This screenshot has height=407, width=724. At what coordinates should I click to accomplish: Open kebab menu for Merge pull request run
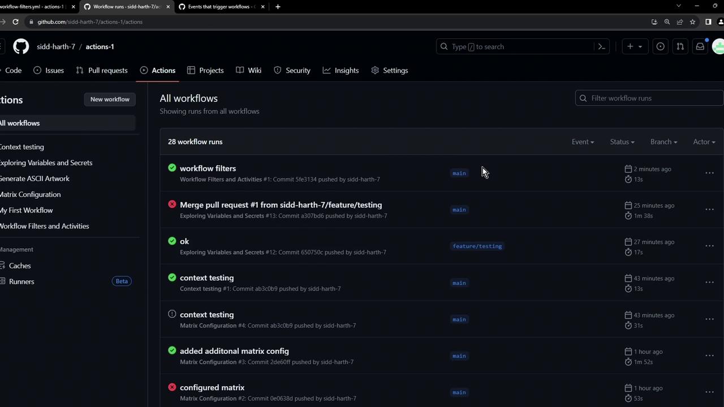pyautogui.click(x=709, y=209)
